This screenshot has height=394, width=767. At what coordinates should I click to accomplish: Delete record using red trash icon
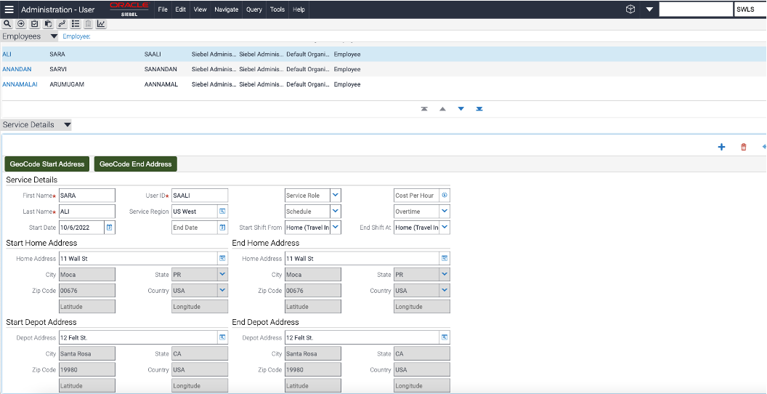pos(743,147)
